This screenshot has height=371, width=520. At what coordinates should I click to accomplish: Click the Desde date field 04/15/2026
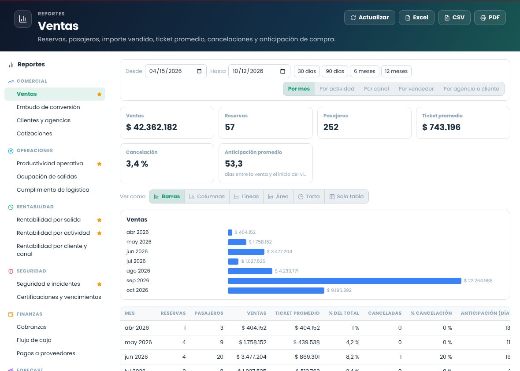176,71
